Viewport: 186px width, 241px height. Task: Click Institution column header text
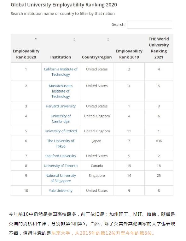[x=61, y=57]
